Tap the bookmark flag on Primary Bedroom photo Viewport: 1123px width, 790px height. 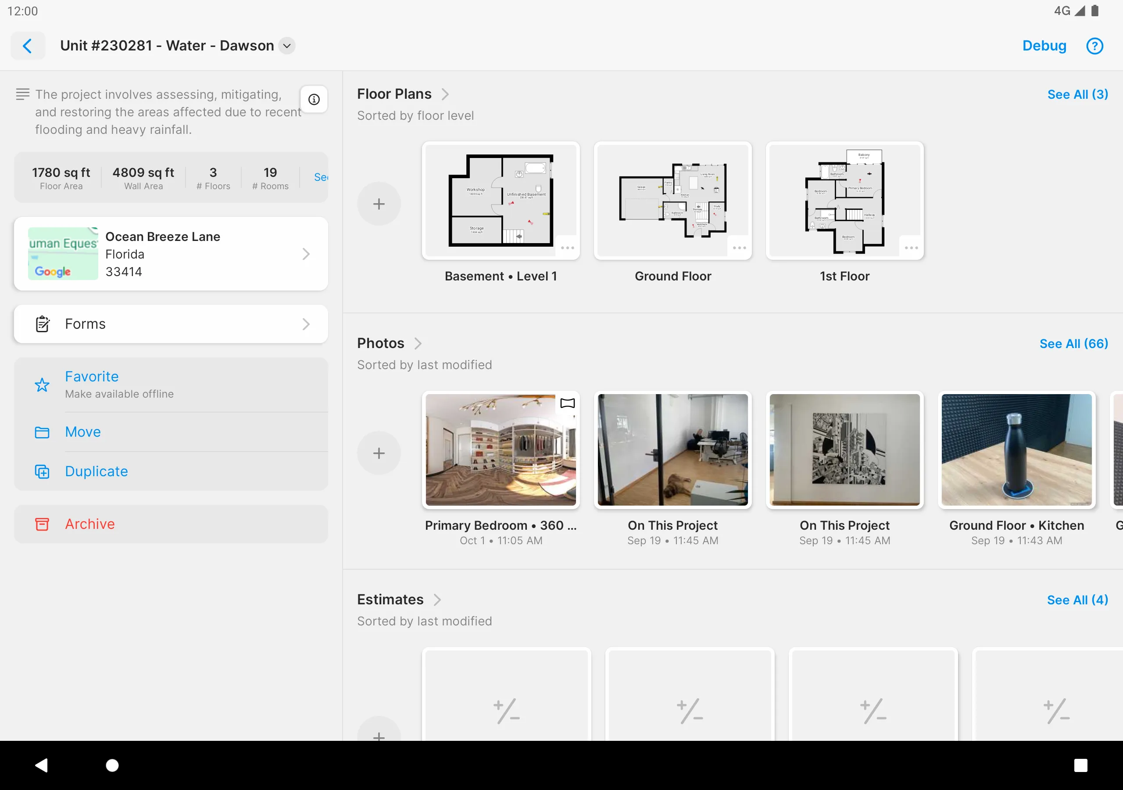click(569, 403)
